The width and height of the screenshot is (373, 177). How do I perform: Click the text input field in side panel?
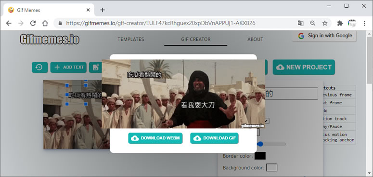coord(291,94)
